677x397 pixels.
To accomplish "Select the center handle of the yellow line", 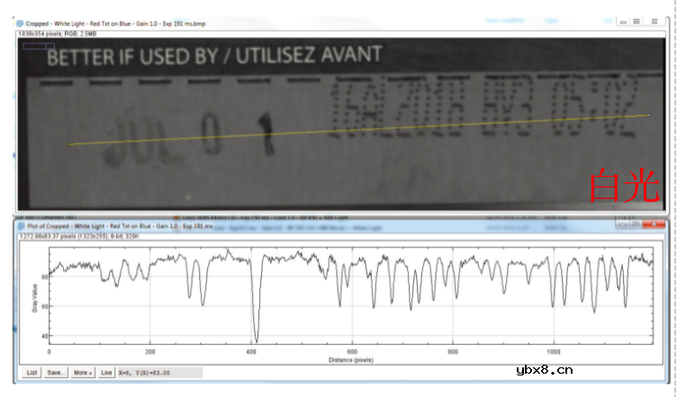I will 359,129.
